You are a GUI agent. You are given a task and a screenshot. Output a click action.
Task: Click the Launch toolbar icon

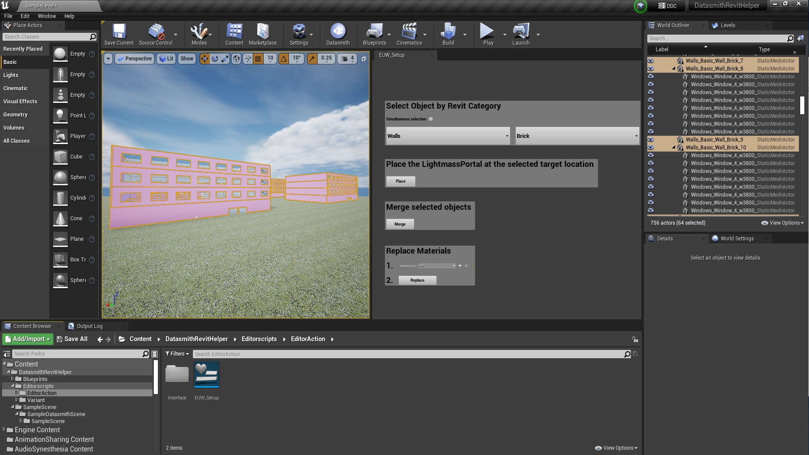coord(521,34)
